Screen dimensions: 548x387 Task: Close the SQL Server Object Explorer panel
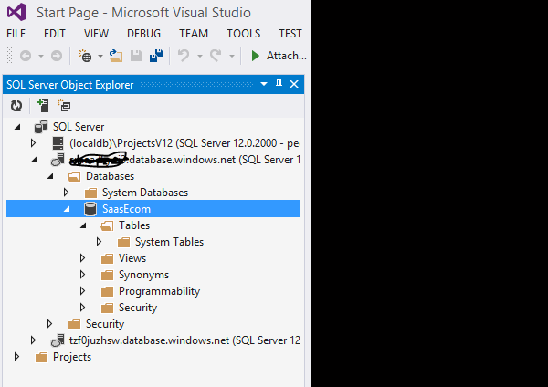pyautogui.click(x=294, y=84)
